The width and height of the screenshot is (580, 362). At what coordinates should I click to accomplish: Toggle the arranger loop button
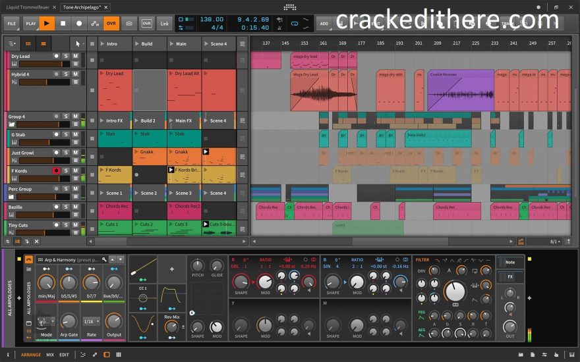tap(295, 23)
